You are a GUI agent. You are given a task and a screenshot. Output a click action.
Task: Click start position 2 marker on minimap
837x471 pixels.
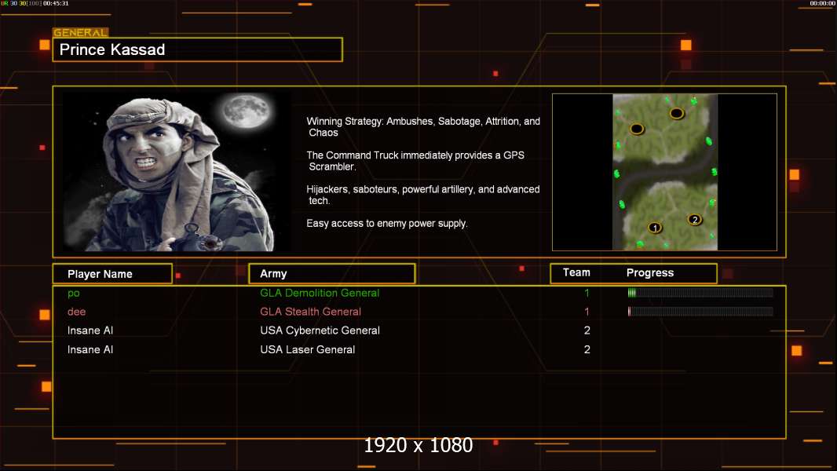694,219
